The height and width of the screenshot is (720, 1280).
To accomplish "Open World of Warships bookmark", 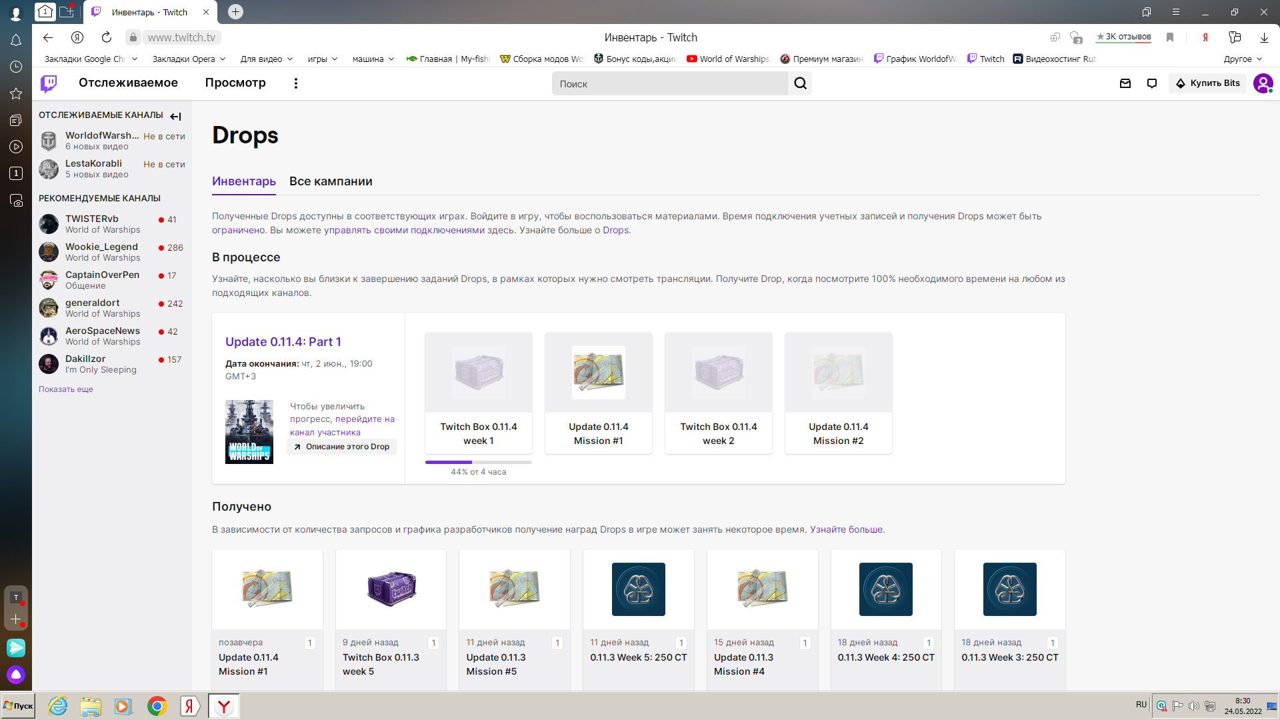I will [x=728, y=59].
